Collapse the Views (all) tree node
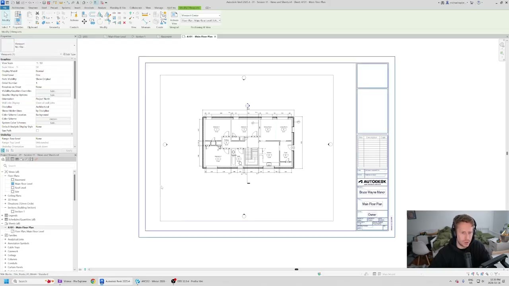The width and height of the screenshot is (509, 286). pos(2,172)
